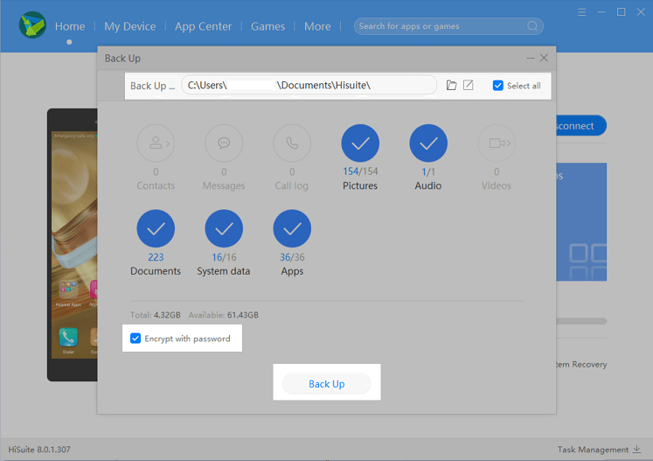The width and height of the screenshot is (653, 461).
Task: Select the Videos backup icon
Action: click(497, 143)
